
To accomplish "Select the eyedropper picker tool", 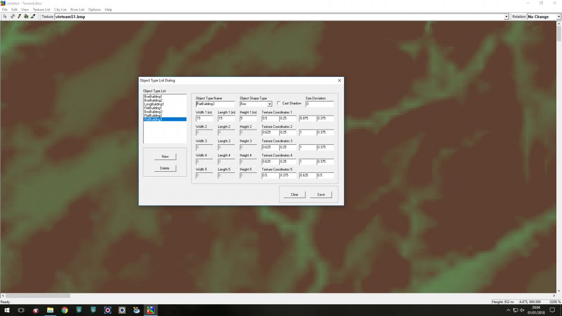I will [33, 16].
